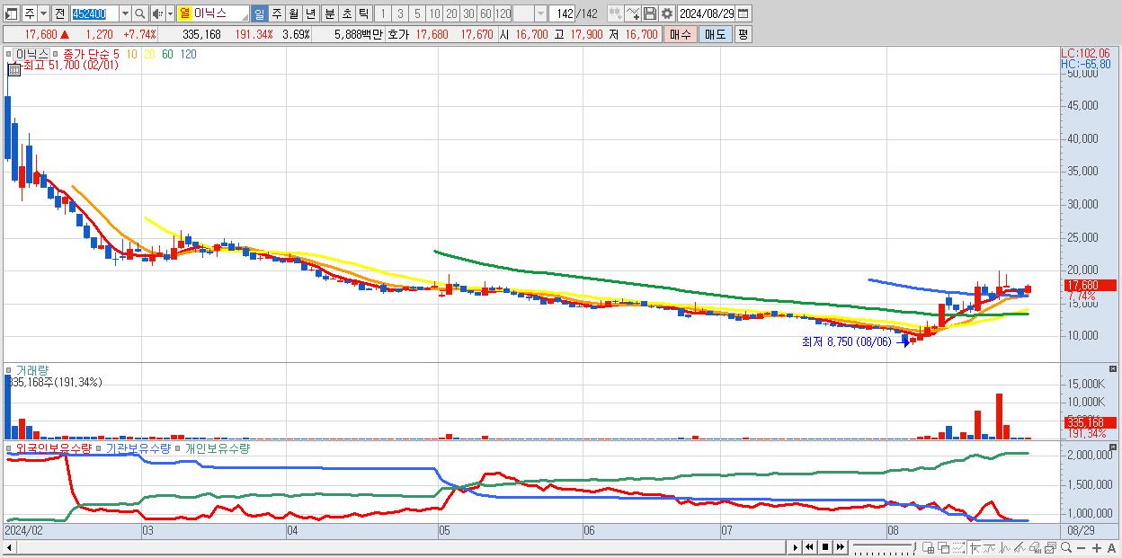
Task: Zoom in with the plus icon
Action: coord(1097,547)
